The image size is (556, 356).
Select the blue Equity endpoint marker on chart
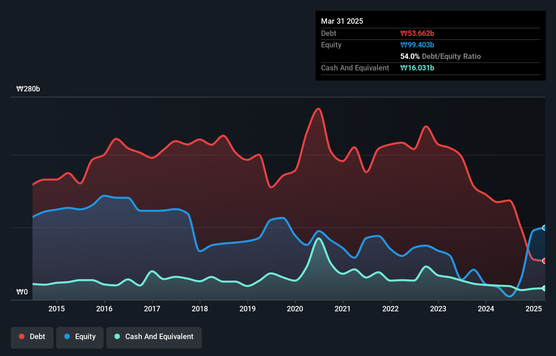click(544, 228)
